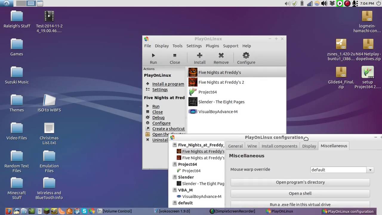Click the Close link in Actions sidebar
The width and height of the screenshot is (382, 215).
(x=158, y=112)
